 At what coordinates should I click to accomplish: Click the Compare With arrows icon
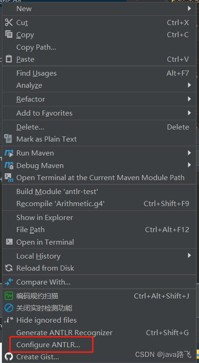click(9, 282)
